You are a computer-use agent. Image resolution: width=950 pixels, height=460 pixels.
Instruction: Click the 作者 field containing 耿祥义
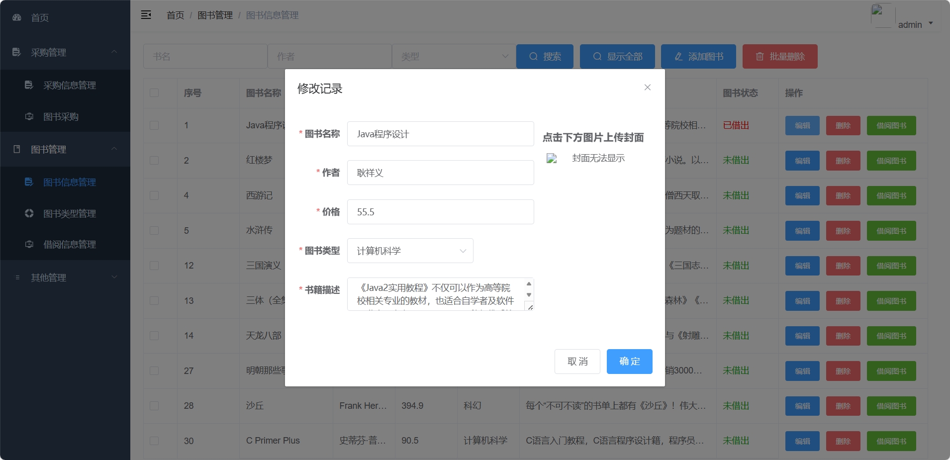point(440,173)
